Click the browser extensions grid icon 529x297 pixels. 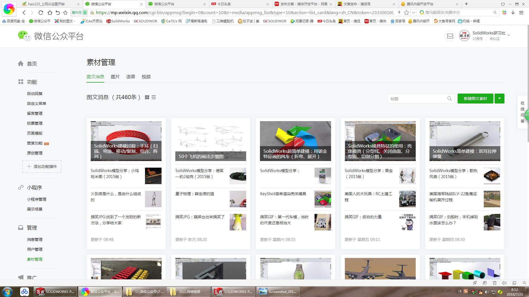[x=504, y=13]
